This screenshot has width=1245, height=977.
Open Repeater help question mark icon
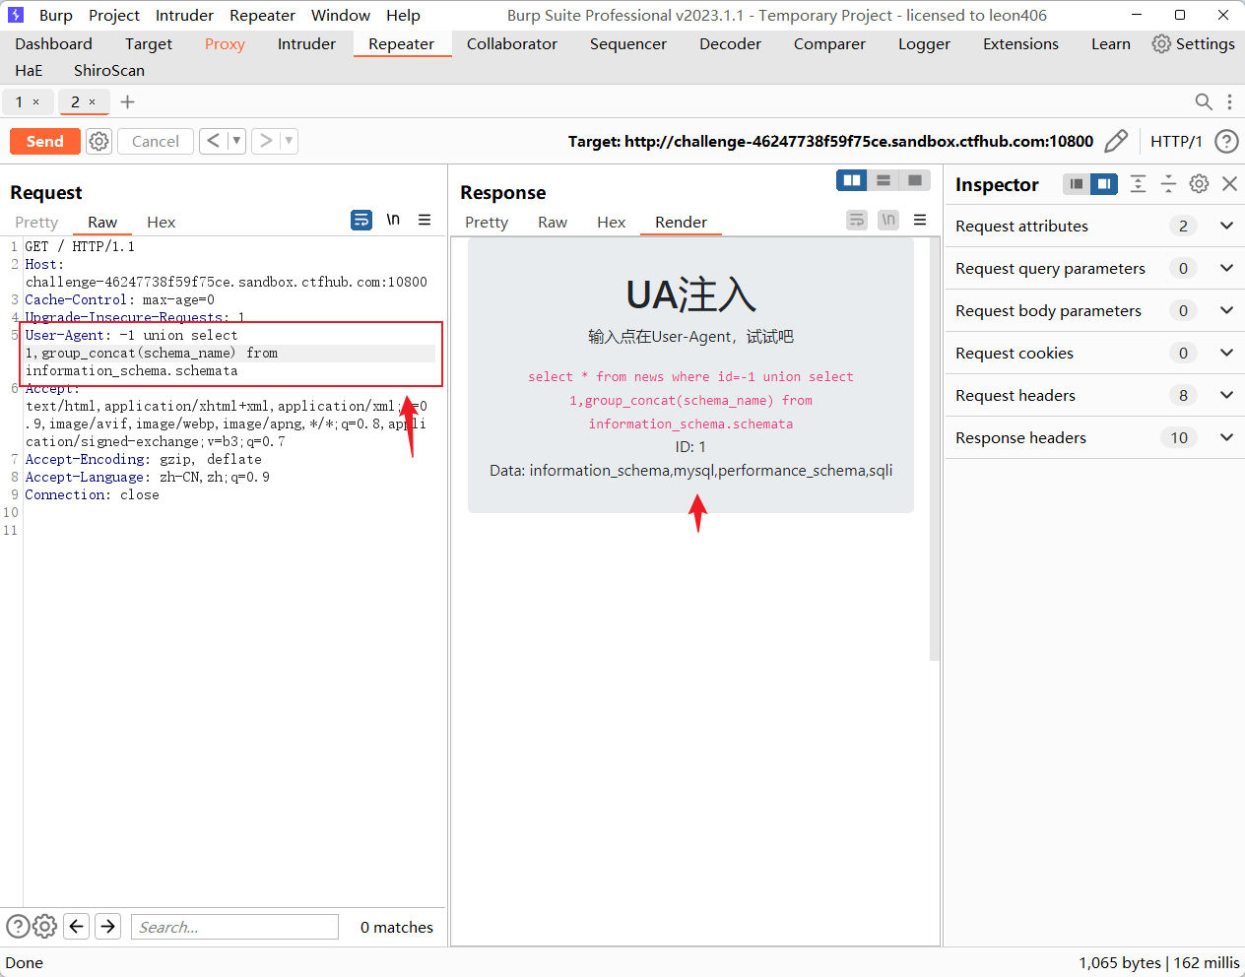tap(1226, 141)
